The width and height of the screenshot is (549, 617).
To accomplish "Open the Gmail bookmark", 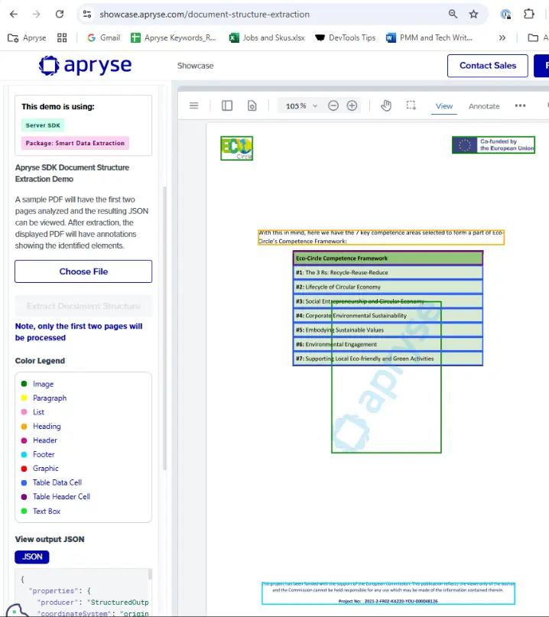I will 103,37.
